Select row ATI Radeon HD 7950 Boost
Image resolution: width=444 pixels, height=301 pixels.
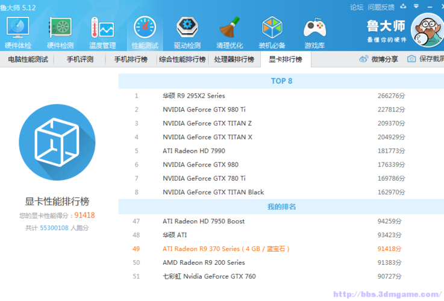pos(281,221)
